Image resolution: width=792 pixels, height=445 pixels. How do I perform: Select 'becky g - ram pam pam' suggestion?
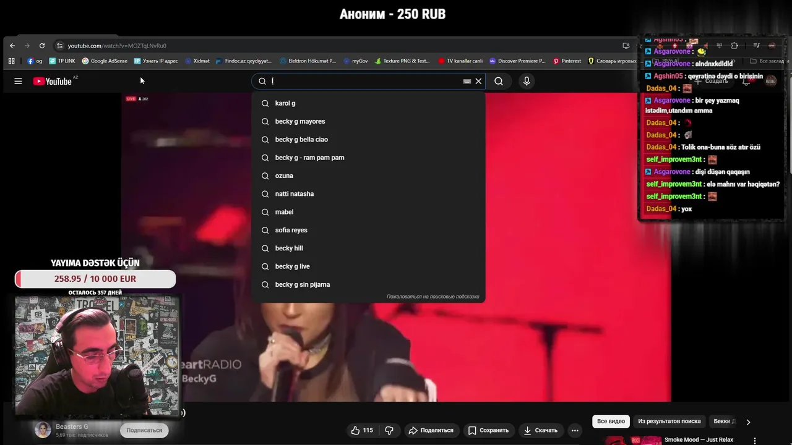(369, 158)
